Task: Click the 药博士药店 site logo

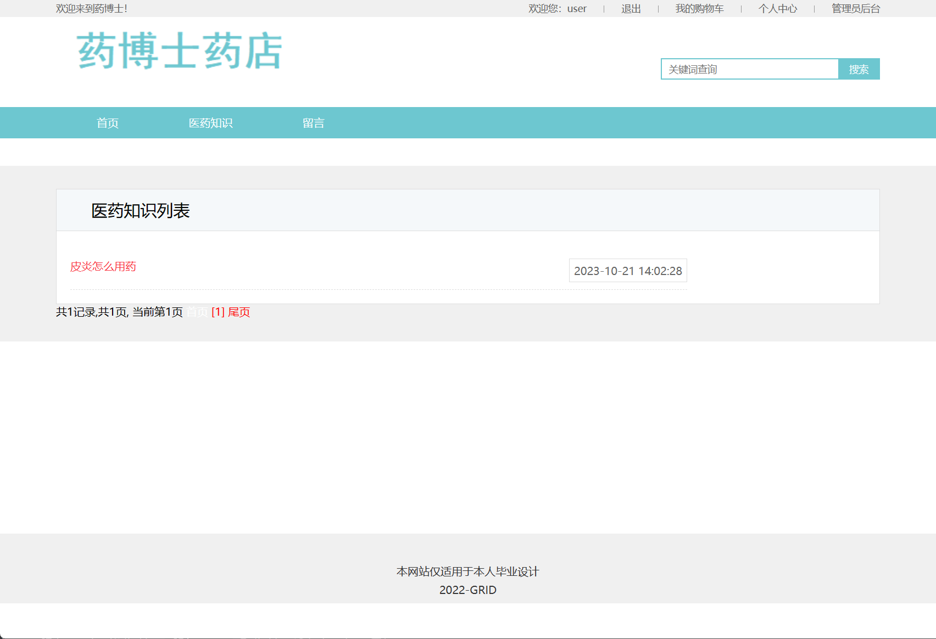Action: click(x=179, y=52)
